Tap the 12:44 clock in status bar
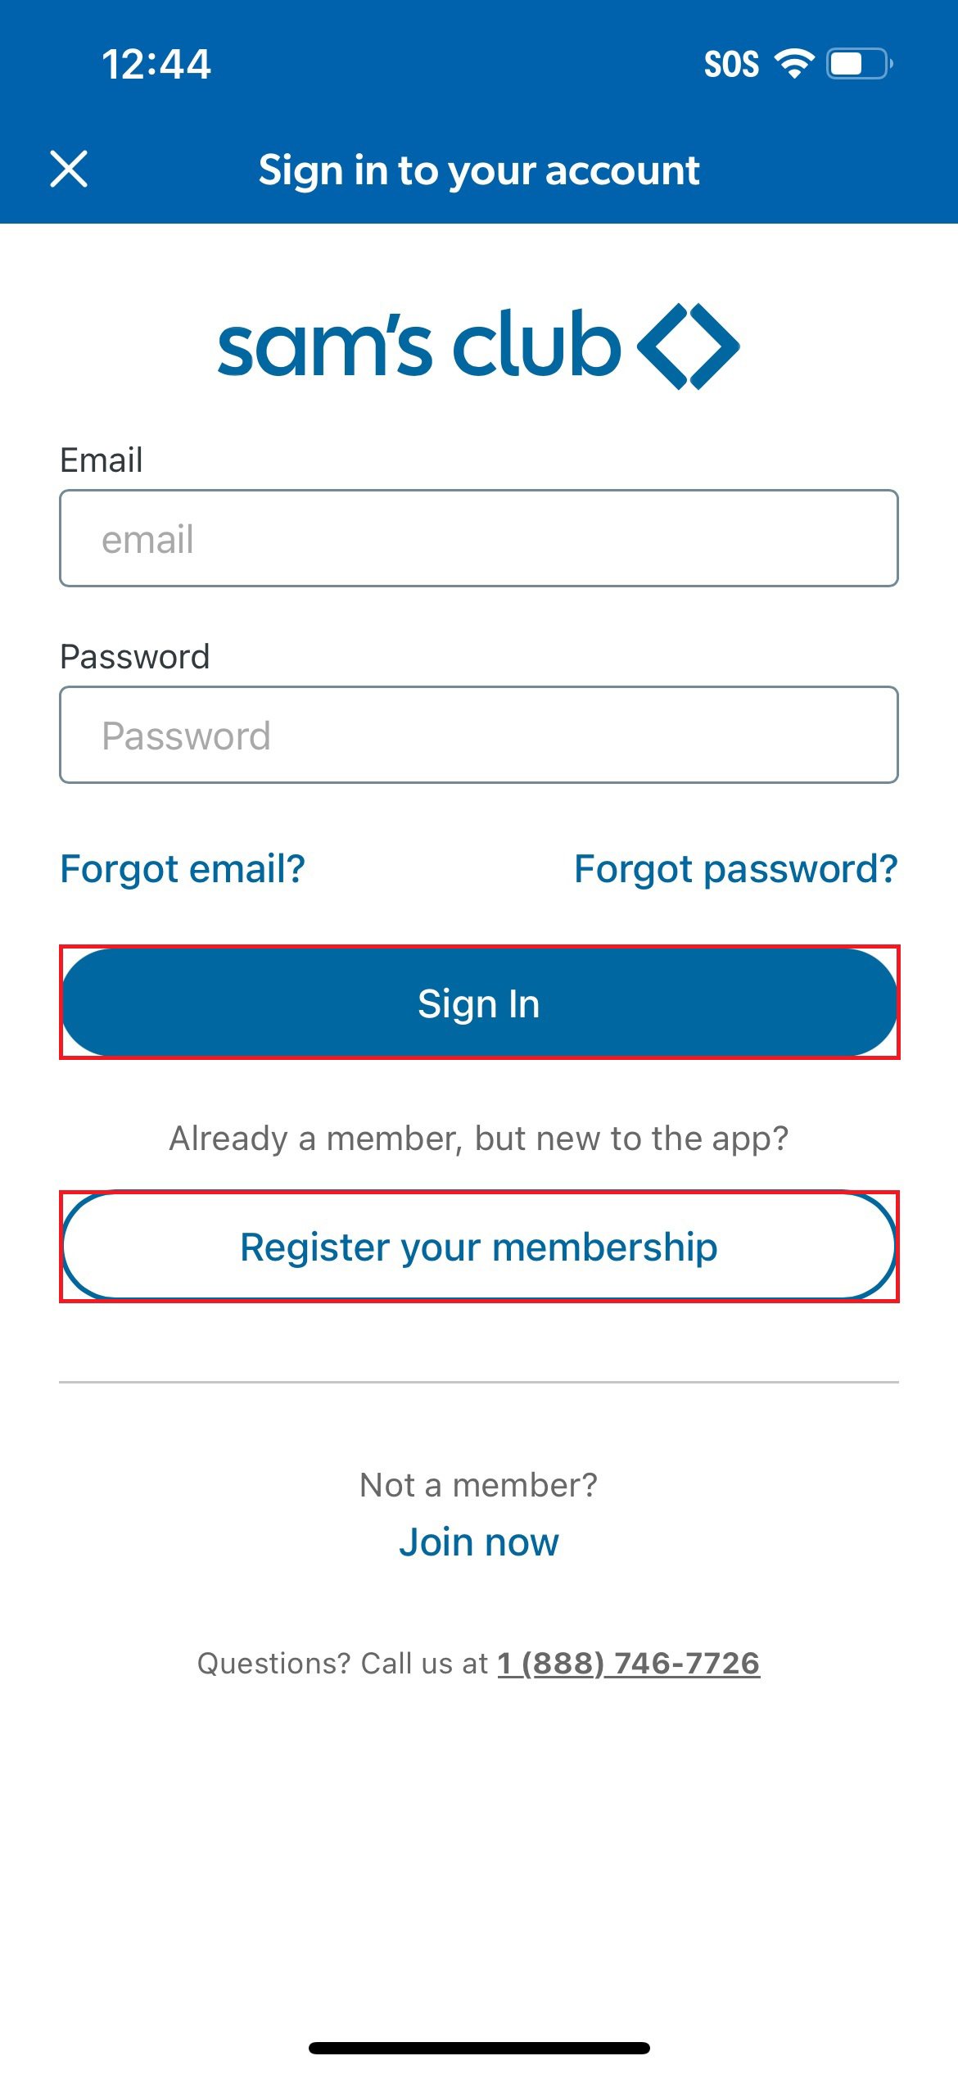Screen dimensions: 958x2074 tap(156, 64)
